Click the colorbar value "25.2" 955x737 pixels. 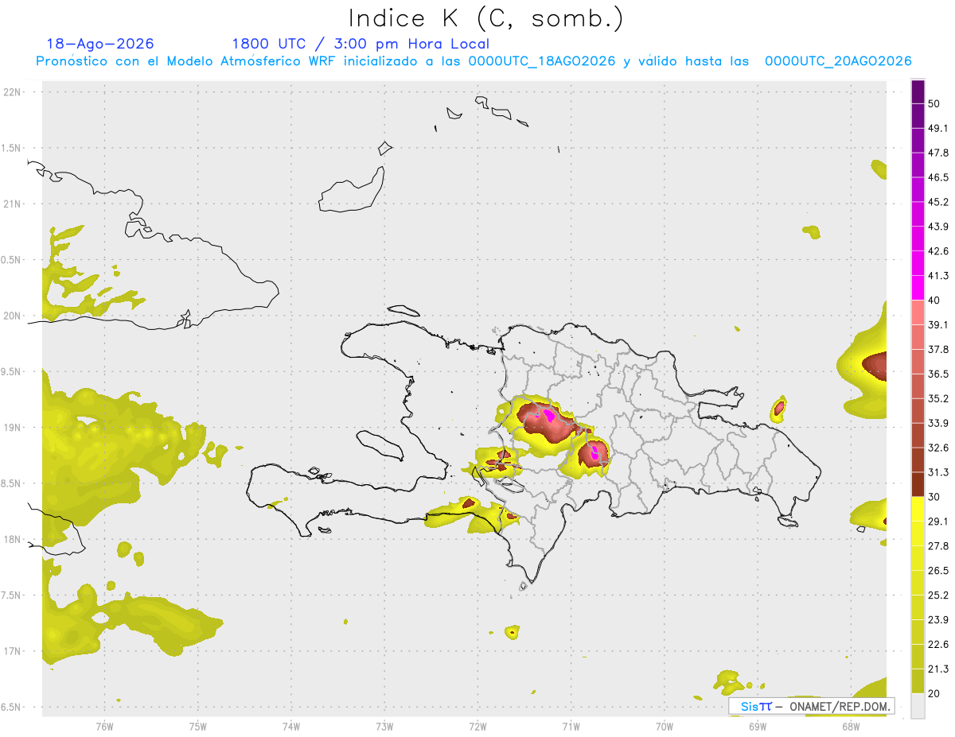tap(937, 595)
